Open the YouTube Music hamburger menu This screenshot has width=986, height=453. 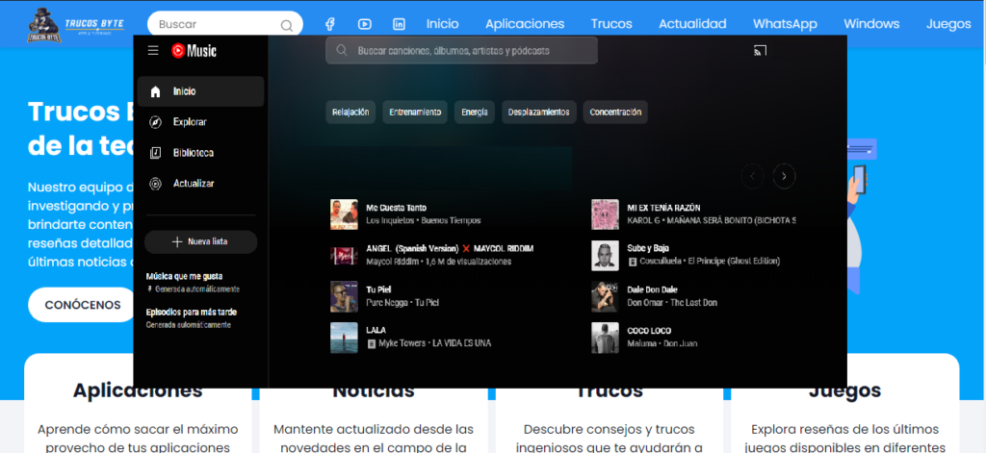(153, 51)
